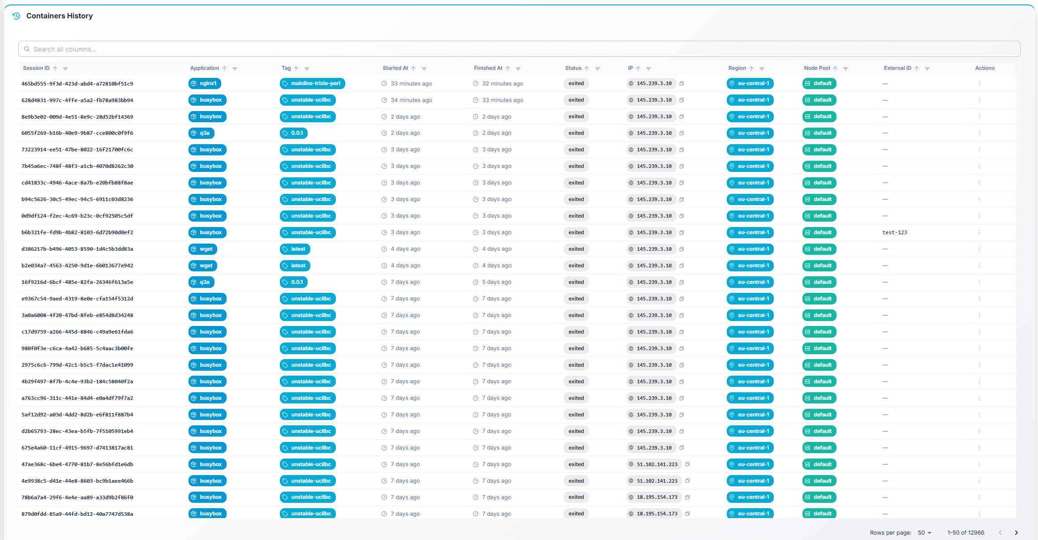Click the magnifier icon in the search bar

[27, 49]
